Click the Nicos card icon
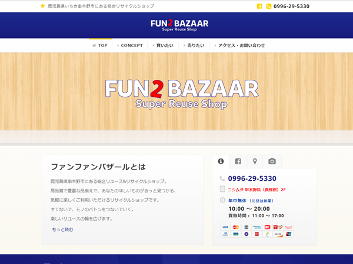353x264 pixels. tap(288, 227)
